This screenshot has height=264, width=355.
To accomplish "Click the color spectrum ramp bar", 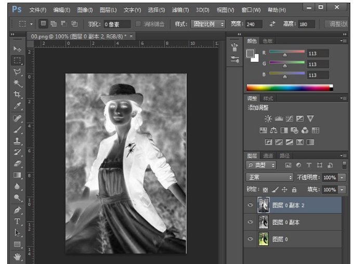I will coord(287,88).
